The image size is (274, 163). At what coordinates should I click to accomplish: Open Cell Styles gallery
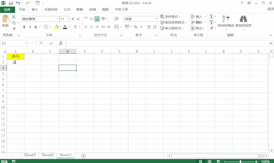[x=172, y=28]
